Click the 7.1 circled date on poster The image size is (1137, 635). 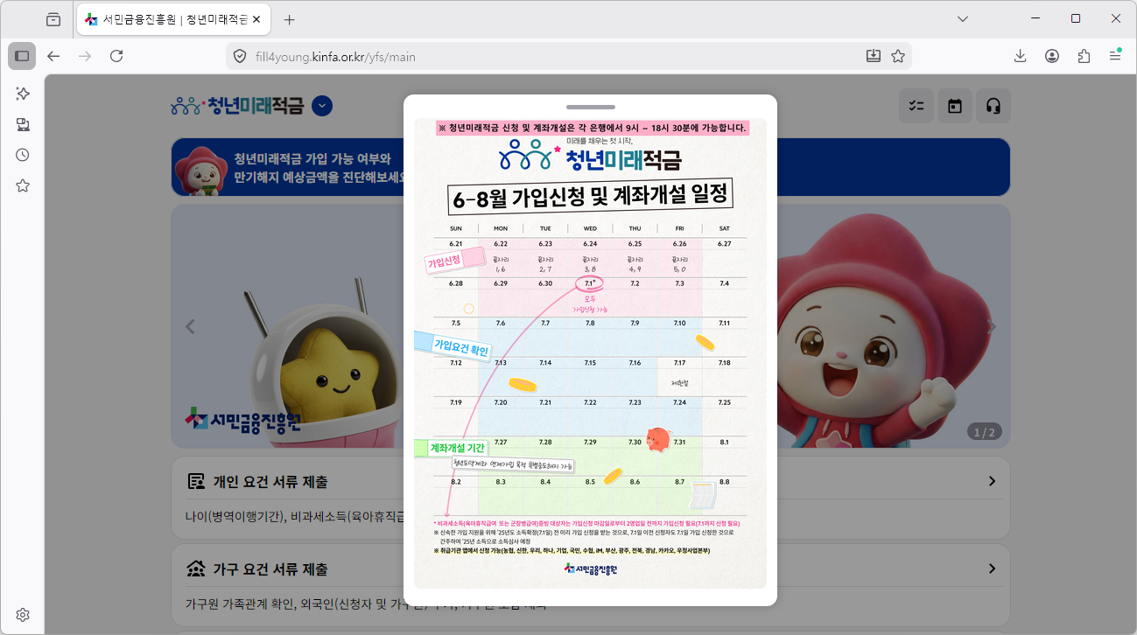(590, 283)
